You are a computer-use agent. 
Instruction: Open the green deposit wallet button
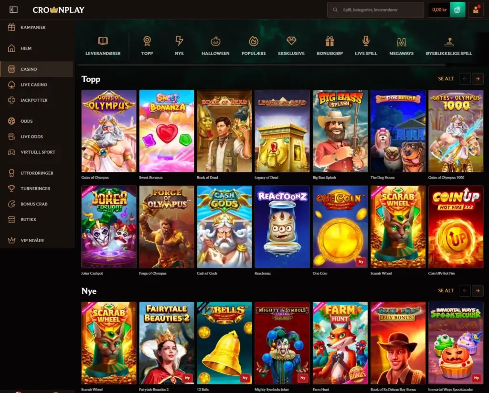[x=457, y=10]
